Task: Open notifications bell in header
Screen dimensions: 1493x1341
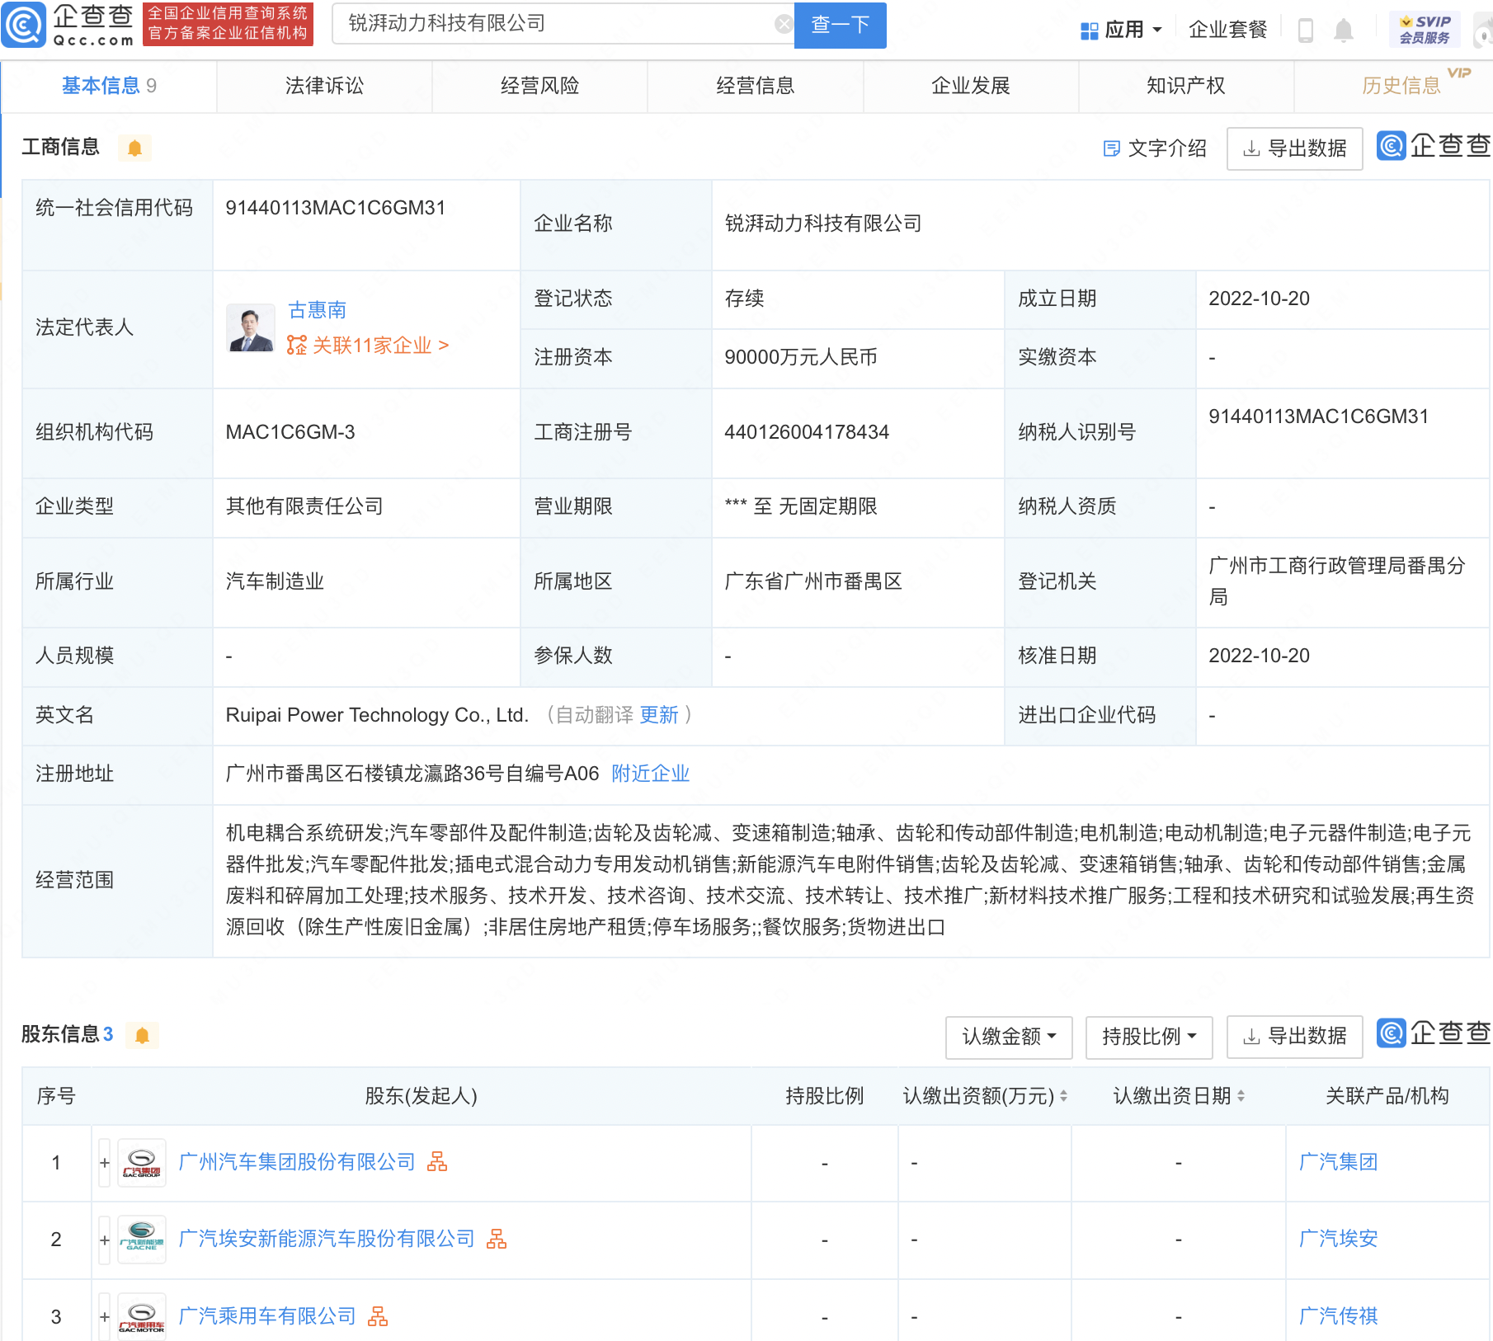Action: pos(1343,31)
